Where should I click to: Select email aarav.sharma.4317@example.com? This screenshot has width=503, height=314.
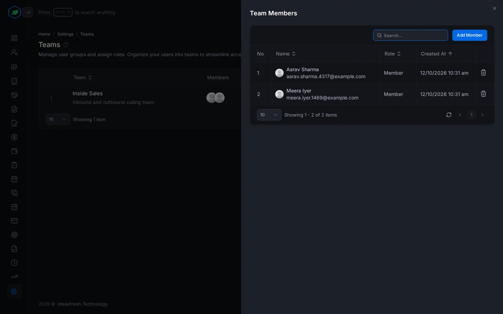[x=326, y=76]
